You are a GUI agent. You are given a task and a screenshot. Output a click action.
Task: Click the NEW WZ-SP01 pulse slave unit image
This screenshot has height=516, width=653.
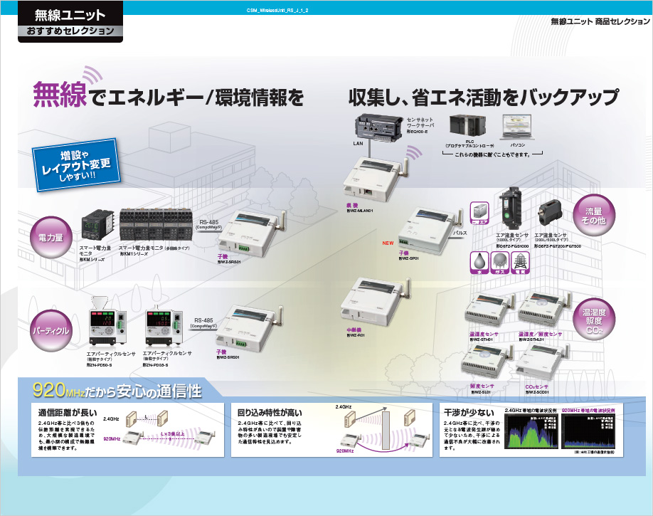(x=430, y=229)
